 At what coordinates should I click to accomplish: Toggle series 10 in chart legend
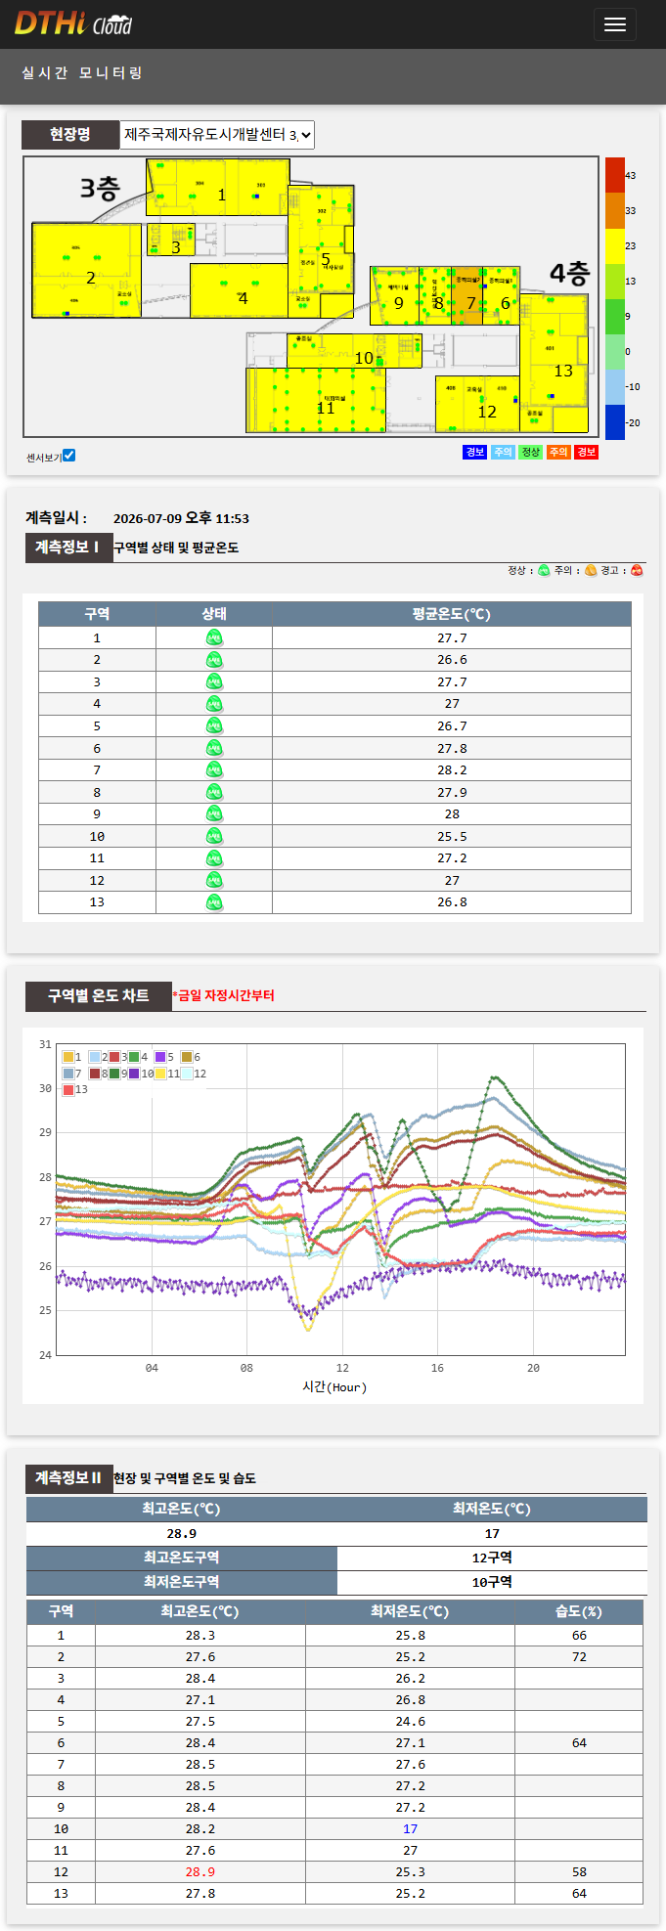(134, 1074)
